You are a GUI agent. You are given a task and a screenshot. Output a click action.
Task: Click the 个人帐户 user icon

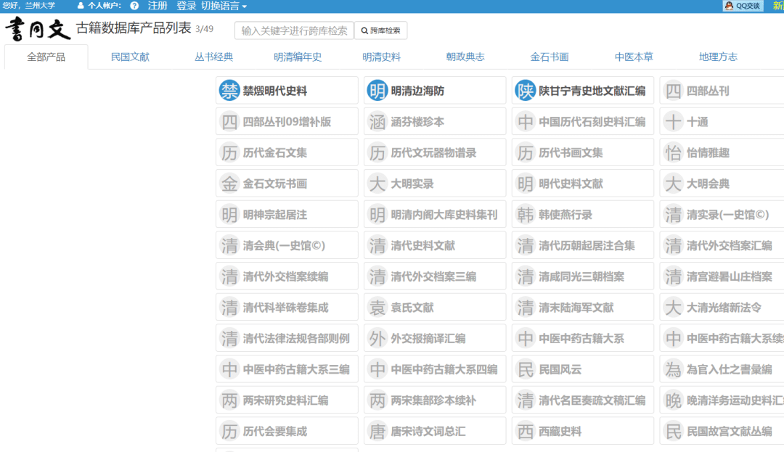point(81,6)
